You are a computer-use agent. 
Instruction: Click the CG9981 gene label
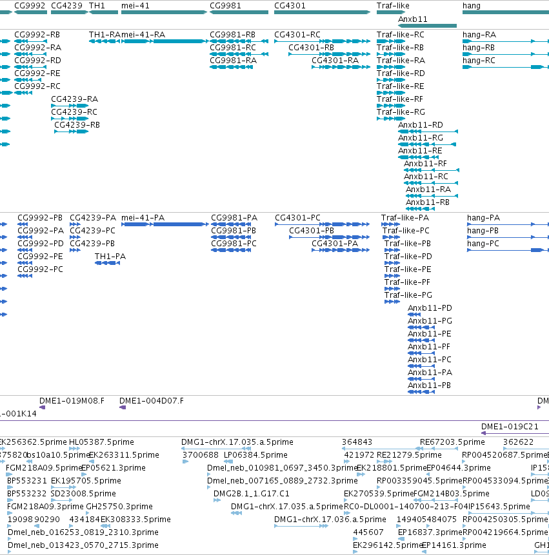pos(225,6)
